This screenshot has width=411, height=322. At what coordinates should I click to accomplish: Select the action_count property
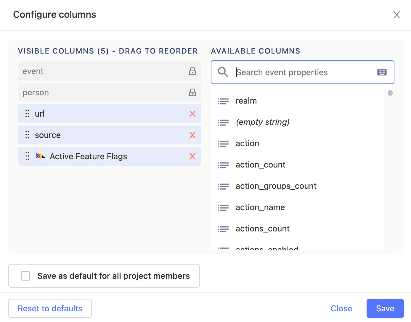260,165
